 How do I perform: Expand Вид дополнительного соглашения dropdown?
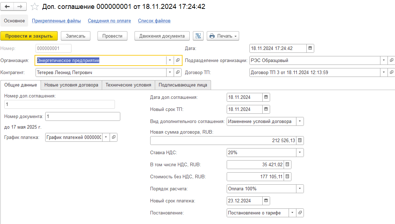coord(300,122)
